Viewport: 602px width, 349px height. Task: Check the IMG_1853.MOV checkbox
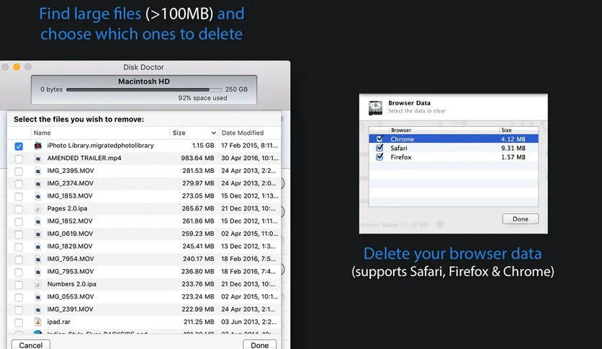[x=19, y=197]
